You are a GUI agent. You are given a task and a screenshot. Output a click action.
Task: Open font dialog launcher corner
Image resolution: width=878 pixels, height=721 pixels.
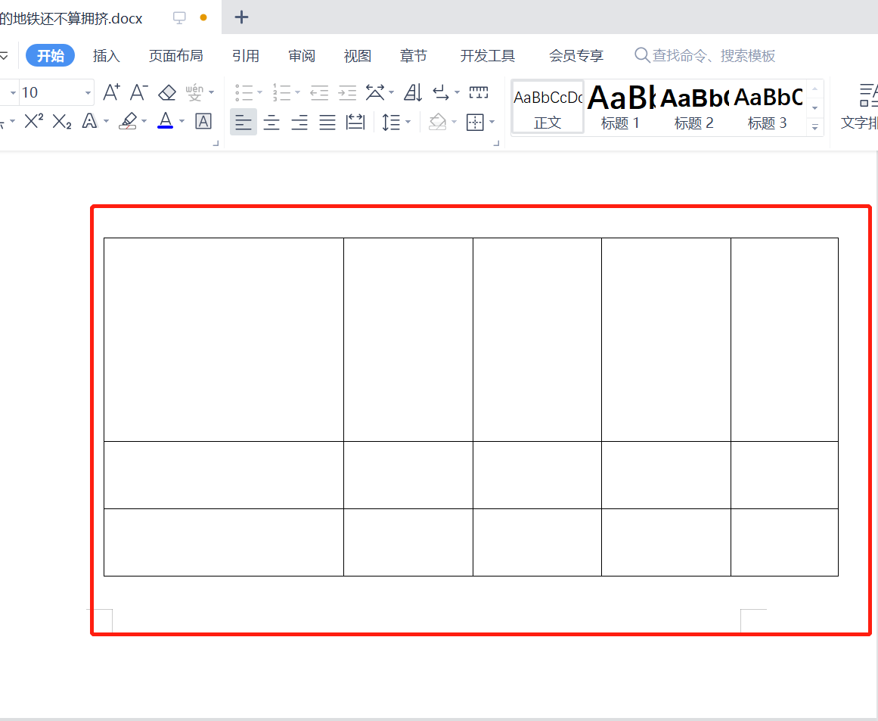(216, 144)
